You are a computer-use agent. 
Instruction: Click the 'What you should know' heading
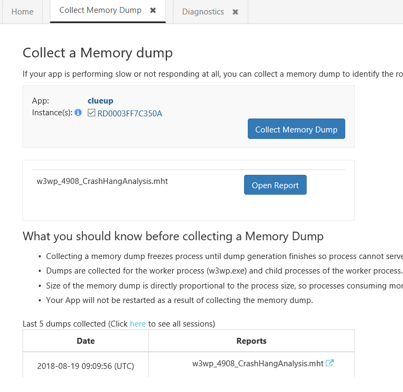tap(173, 236)
